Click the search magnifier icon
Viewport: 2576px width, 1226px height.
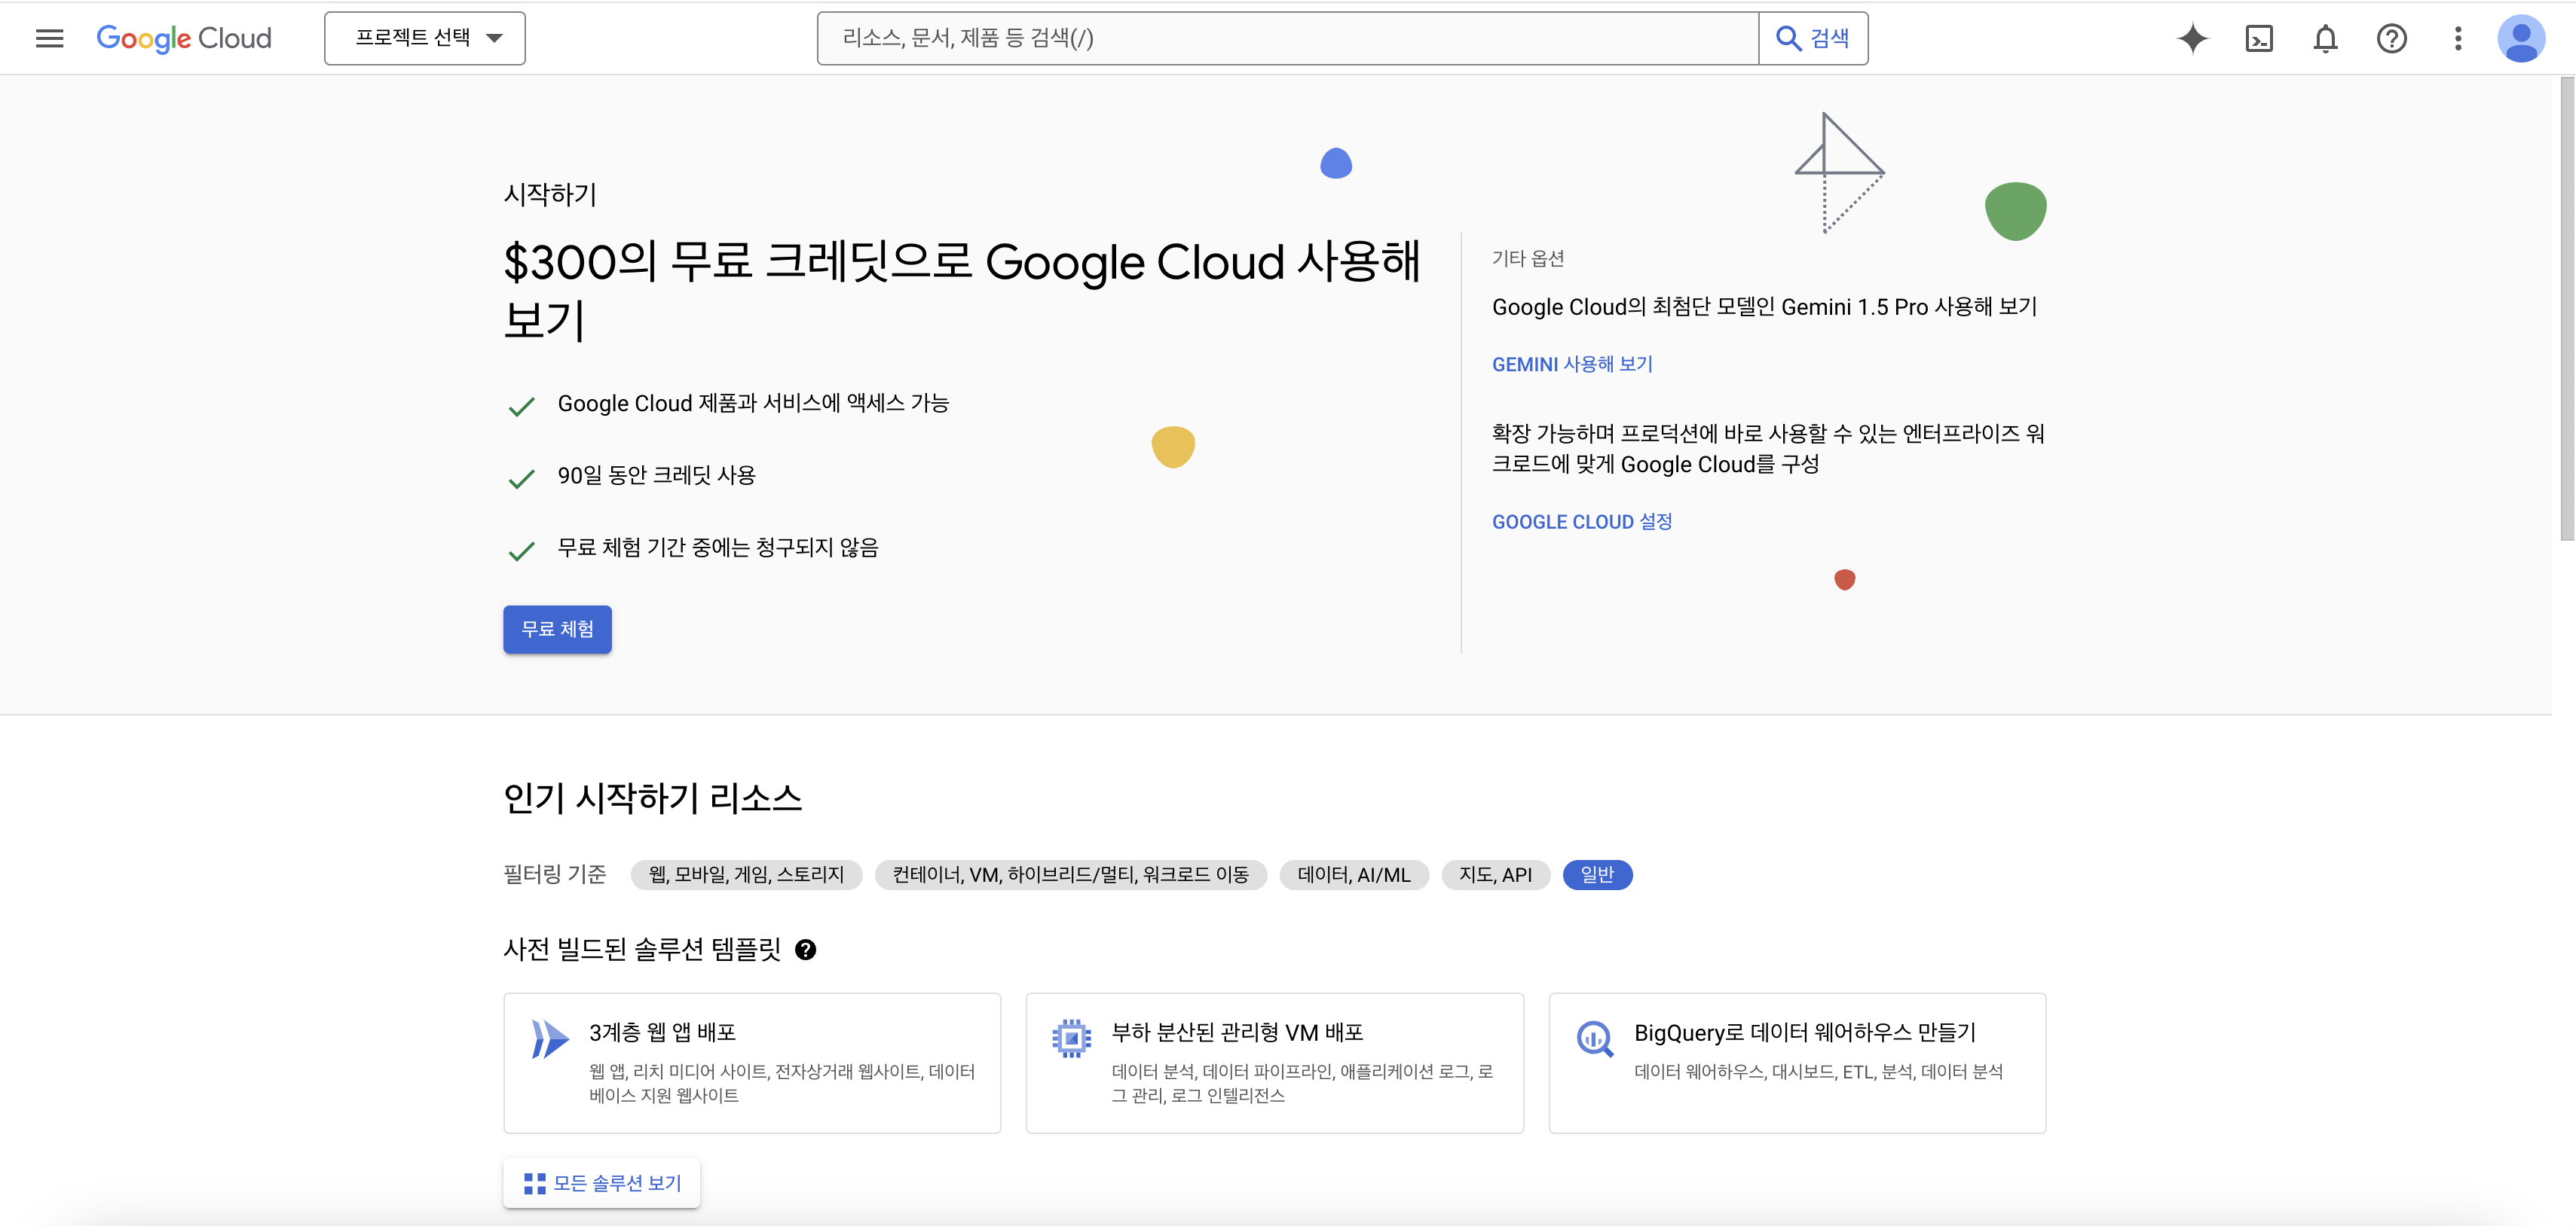pos(1789,38)
